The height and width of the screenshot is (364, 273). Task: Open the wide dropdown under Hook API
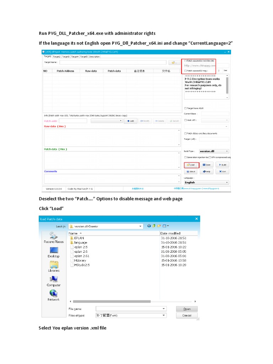pos(206,127)
